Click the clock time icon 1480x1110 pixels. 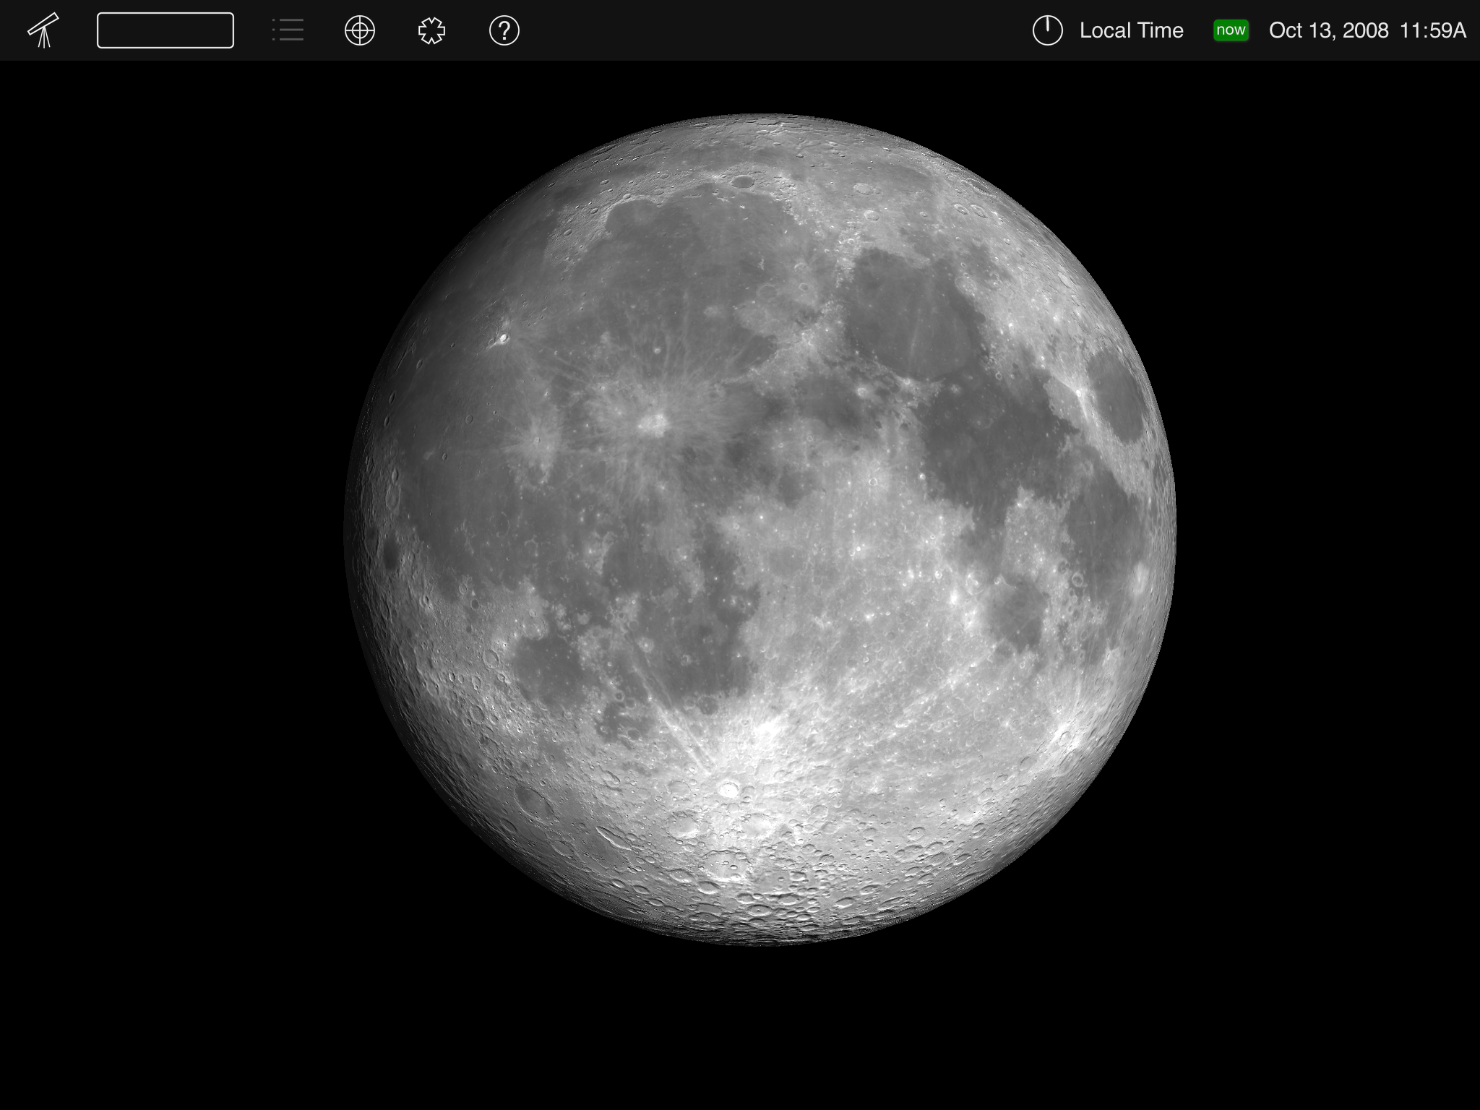1047,30
